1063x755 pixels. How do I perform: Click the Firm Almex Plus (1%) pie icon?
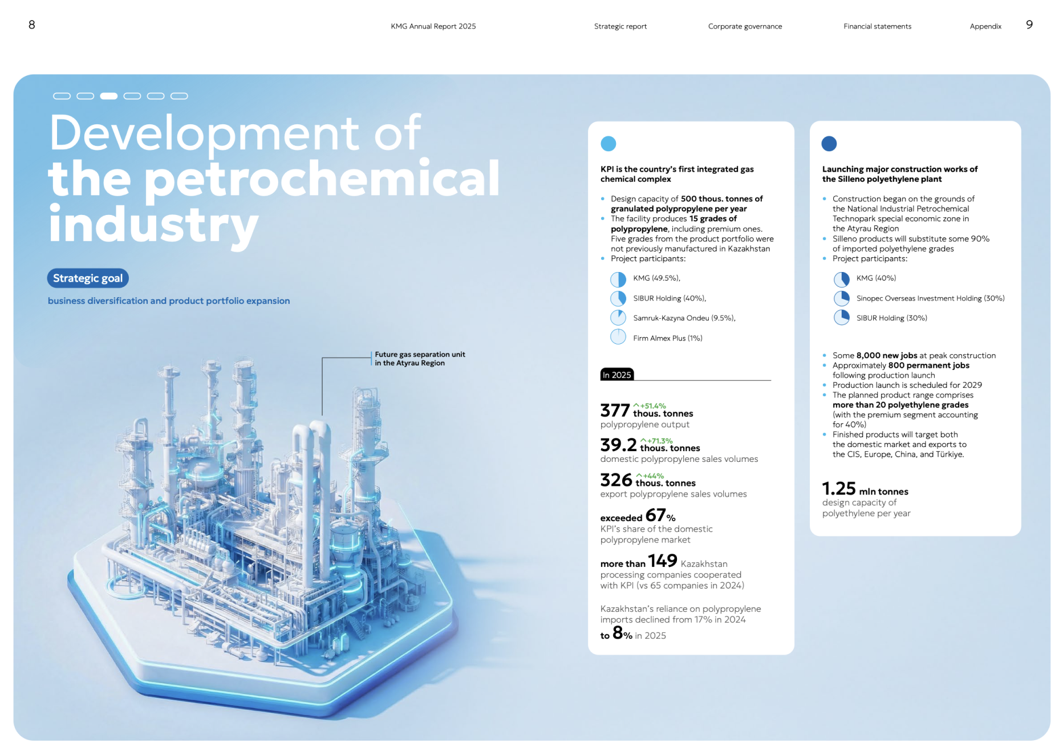pyautogui.click(x=618, y=337)
